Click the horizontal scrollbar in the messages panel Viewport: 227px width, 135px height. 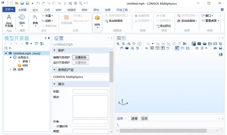(x=163, y=131)
